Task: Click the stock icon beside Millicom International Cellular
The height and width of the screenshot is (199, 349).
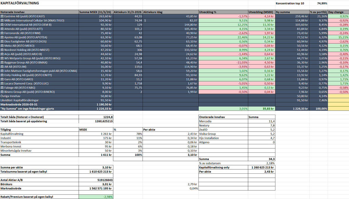Action: pos(2,21)
